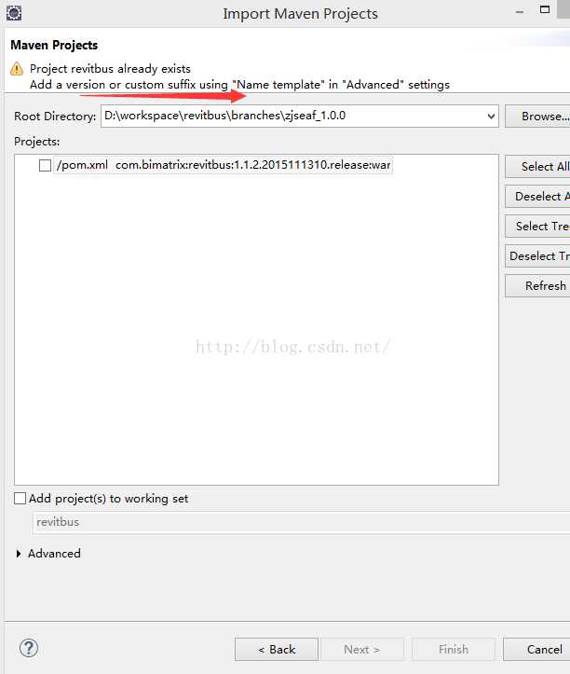Screen dimensions: 570x674
Task: Click the warning icon beside the project exists message
Action: point(17,69)
